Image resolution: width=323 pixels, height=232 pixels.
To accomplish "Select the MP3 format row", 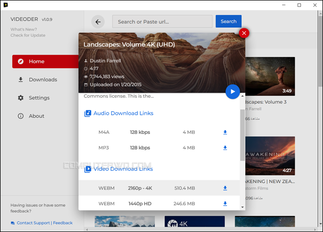I will (159, 148).
